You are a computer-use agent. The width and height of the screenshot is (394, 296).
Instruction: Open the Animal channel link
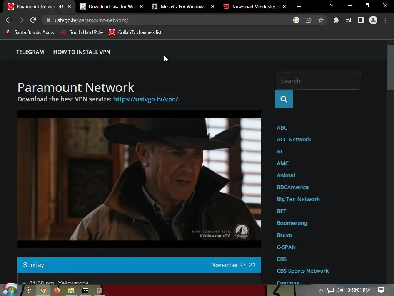[286, 175]
